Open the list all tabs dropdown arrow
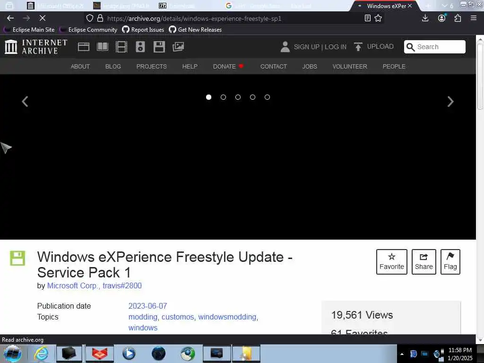The image size is (484, 363). point(444,6)
